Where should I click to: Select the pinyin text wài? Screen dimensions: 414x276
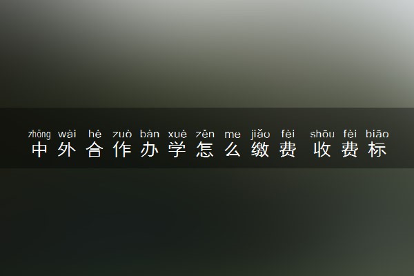click(x=67, y=134)
